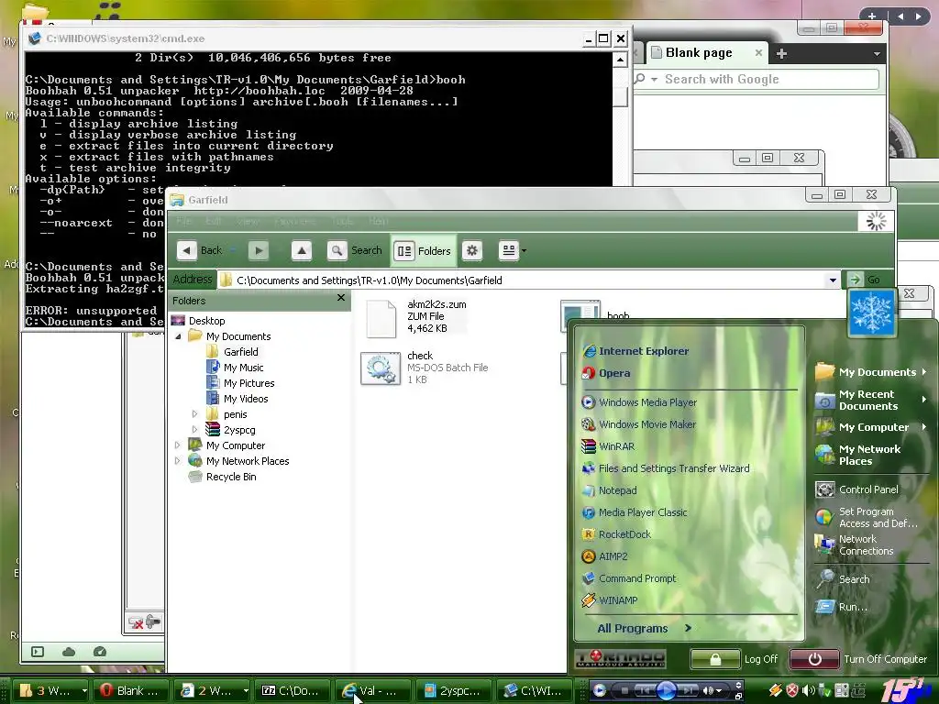Open Media Player Classic

[635, 512]
